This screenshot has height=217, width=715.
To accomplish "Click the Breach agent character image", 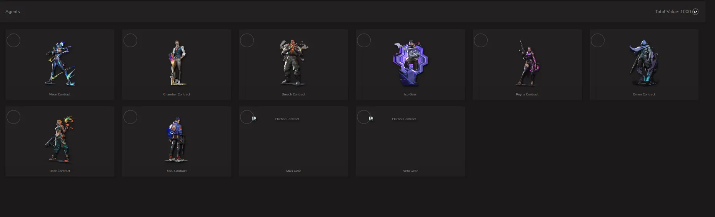I will click(293, 62).
